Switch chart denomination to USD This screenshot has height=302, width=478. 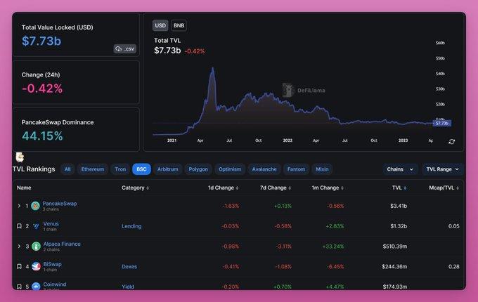[161, 25]
